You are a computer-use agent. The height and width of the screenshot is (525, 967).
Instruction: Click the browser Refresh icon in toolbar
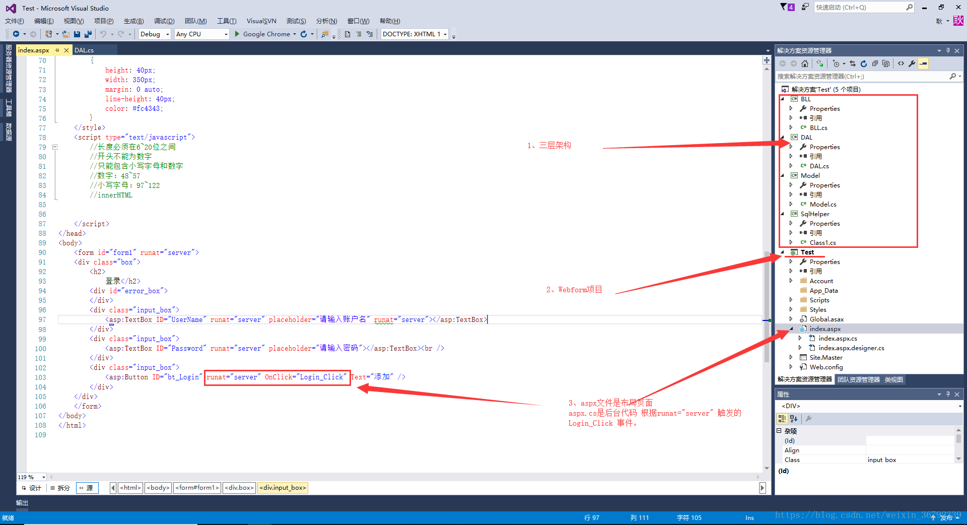click(304, 34)
